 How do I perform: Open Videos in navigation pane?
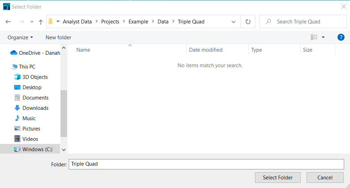(x=30, y=139)
